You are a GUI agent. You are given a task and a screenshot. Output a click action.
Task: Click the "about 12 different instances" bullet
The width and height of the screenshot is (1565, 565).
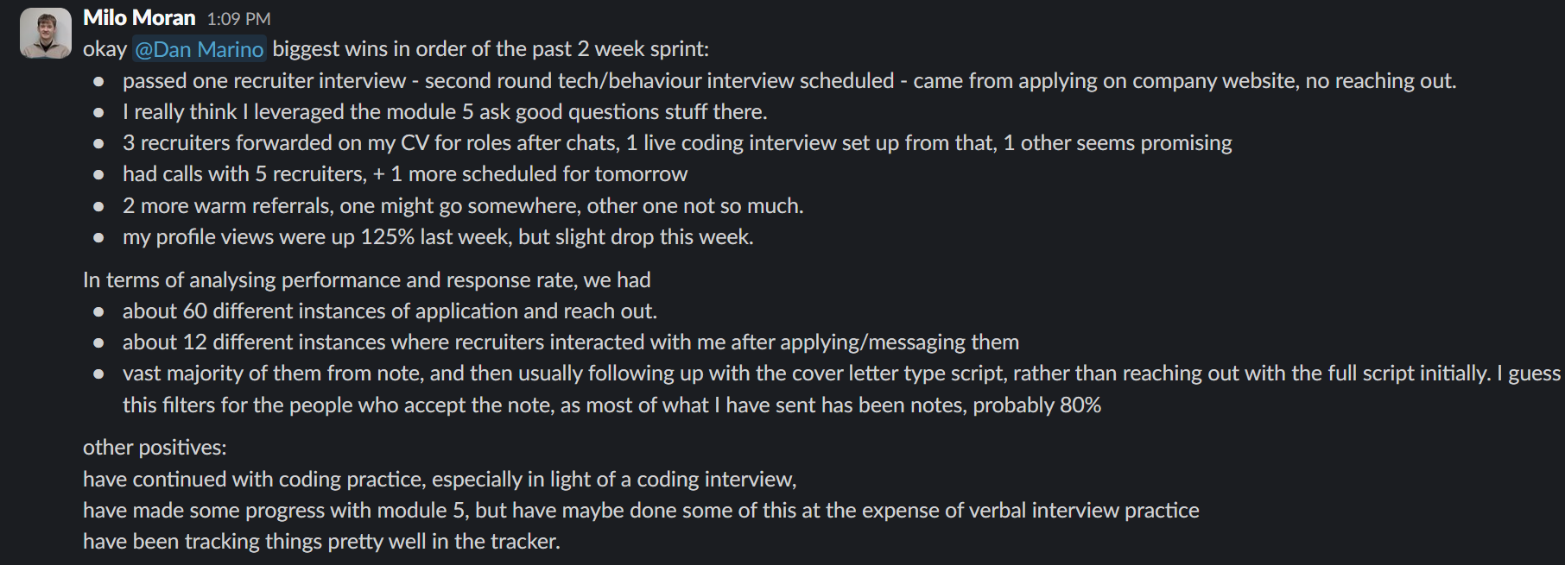click(570, 342)
